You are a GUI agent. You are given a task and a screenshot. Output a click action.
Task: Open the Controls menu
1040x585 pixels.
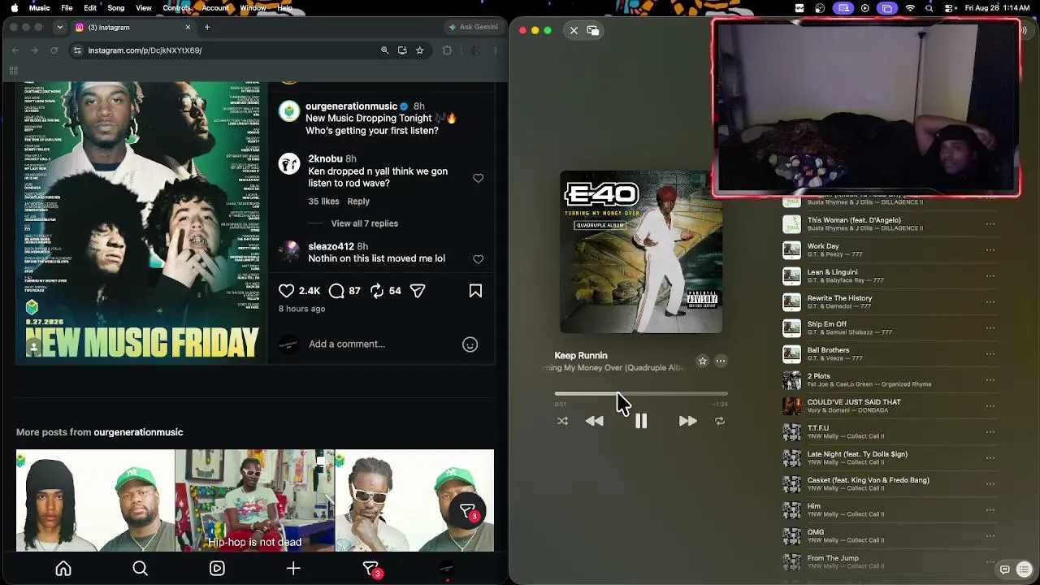pyautogui.click(x=176, y=8)
